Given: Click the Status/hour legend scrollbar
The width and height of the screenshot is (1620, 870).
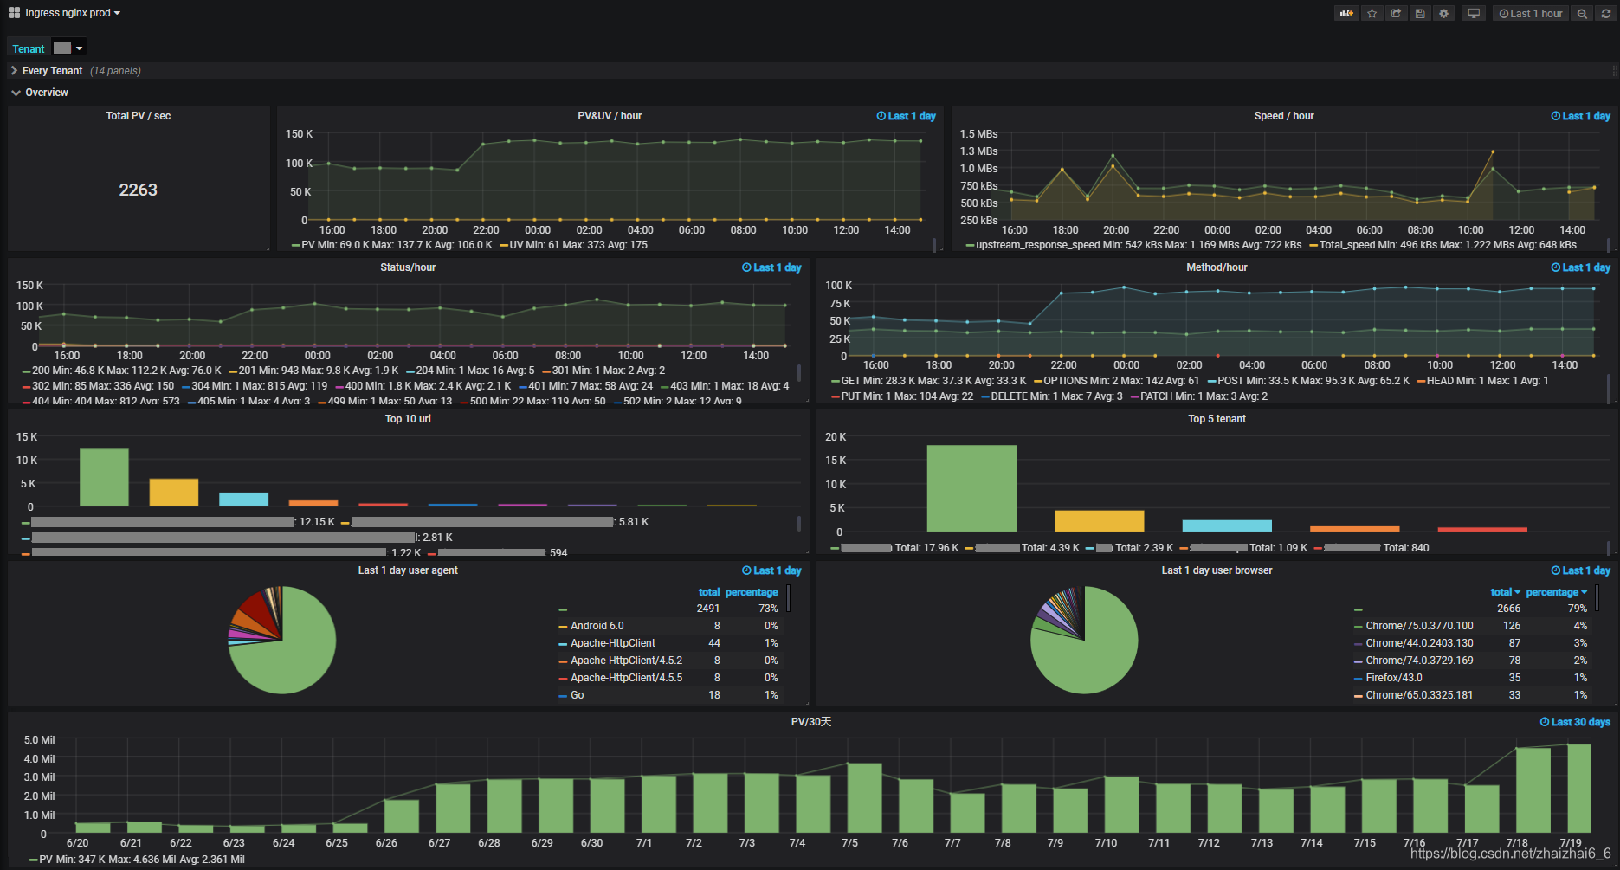Looking at the screenshot, I should pos(798,373).
